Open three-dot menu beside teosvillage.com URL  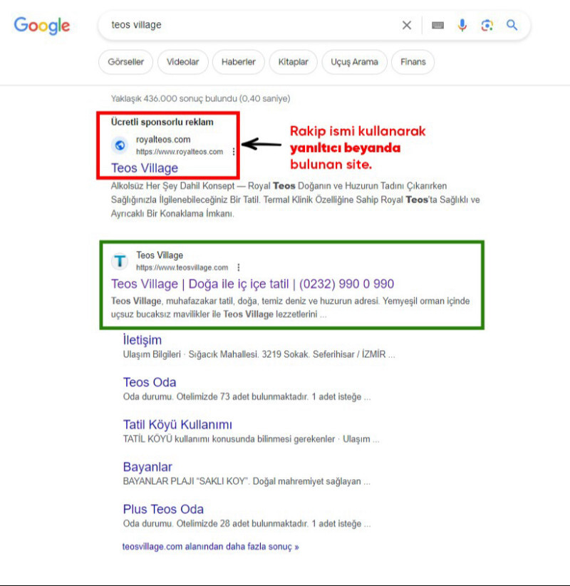click(x=239, y=267)
